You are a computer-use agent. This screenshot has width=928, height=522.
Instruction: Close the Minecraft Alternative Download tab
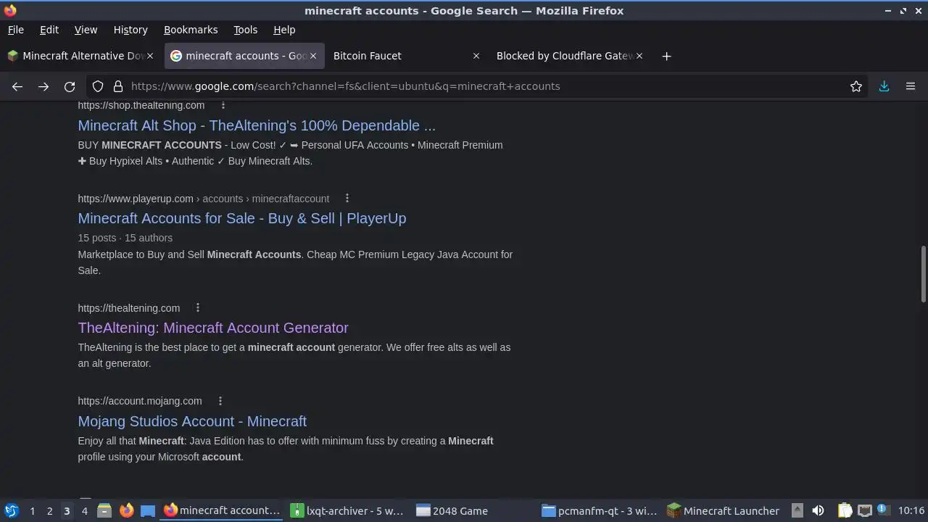click(150, 56)
